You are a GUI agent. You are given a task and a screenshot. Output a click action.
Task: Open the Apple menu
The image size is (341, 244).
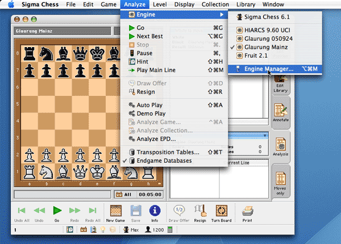tap(11, 5)
